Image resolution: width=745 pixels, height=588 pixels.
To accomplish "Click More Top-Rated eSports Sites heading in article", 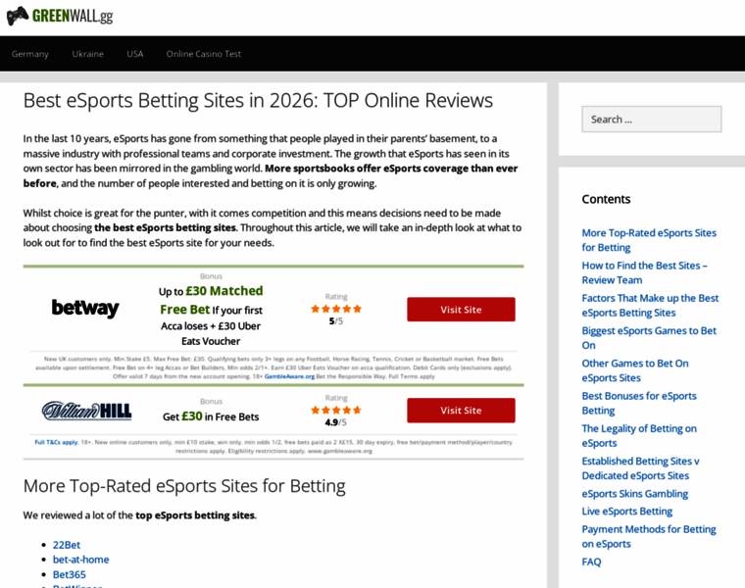I will pos(184,486).
